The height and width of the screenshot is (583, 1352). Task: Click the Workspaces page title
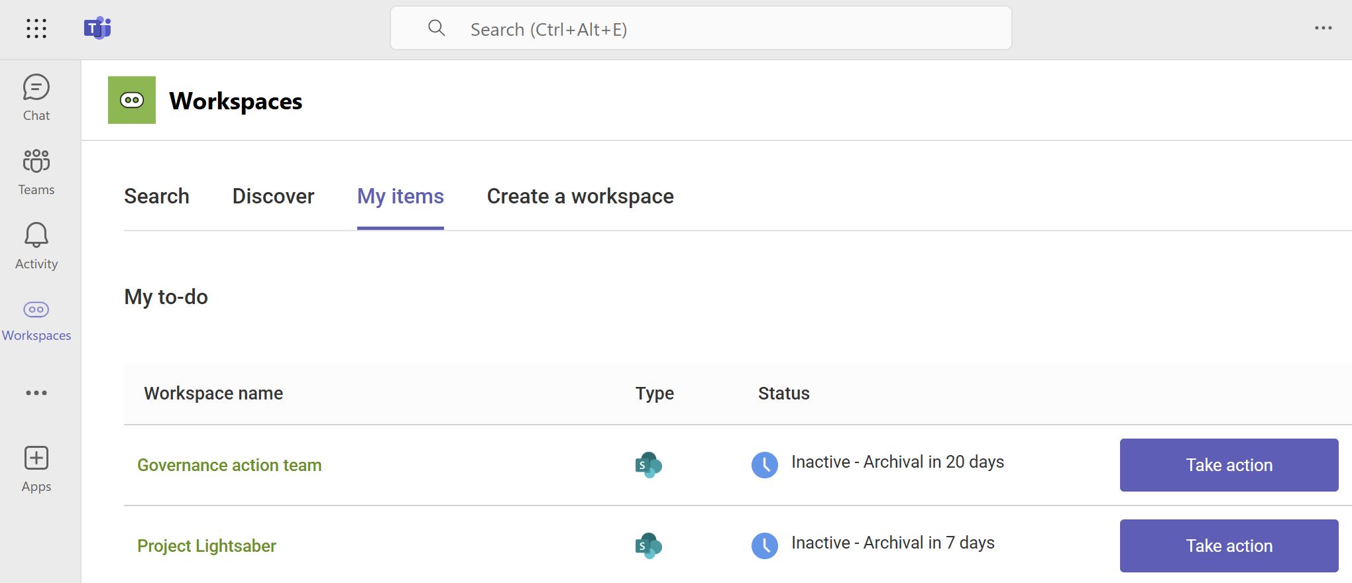pos(236,101)
